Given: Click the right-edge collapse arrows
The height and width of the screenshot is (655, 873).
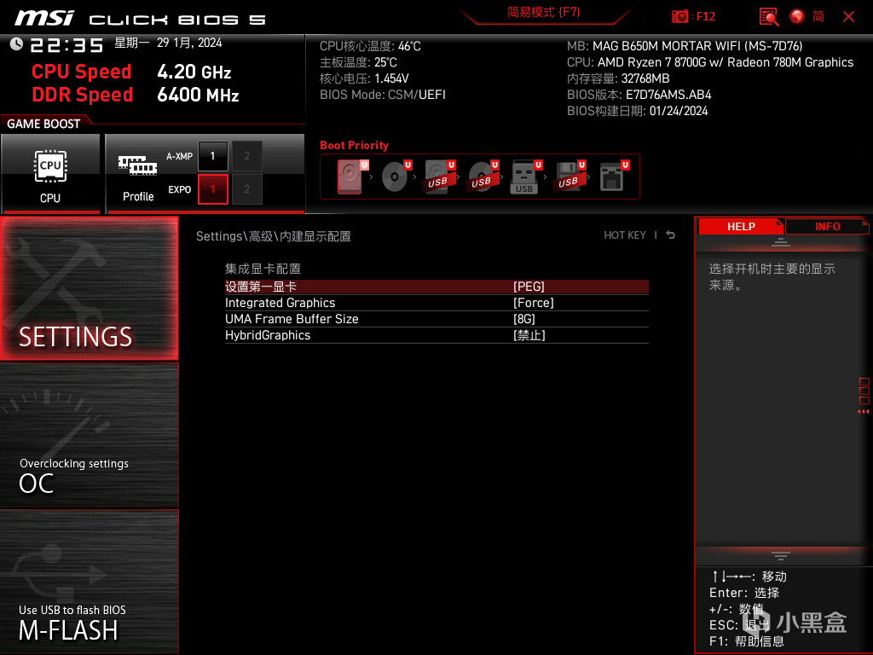Looking at the screenshot, I should [863, 412].
